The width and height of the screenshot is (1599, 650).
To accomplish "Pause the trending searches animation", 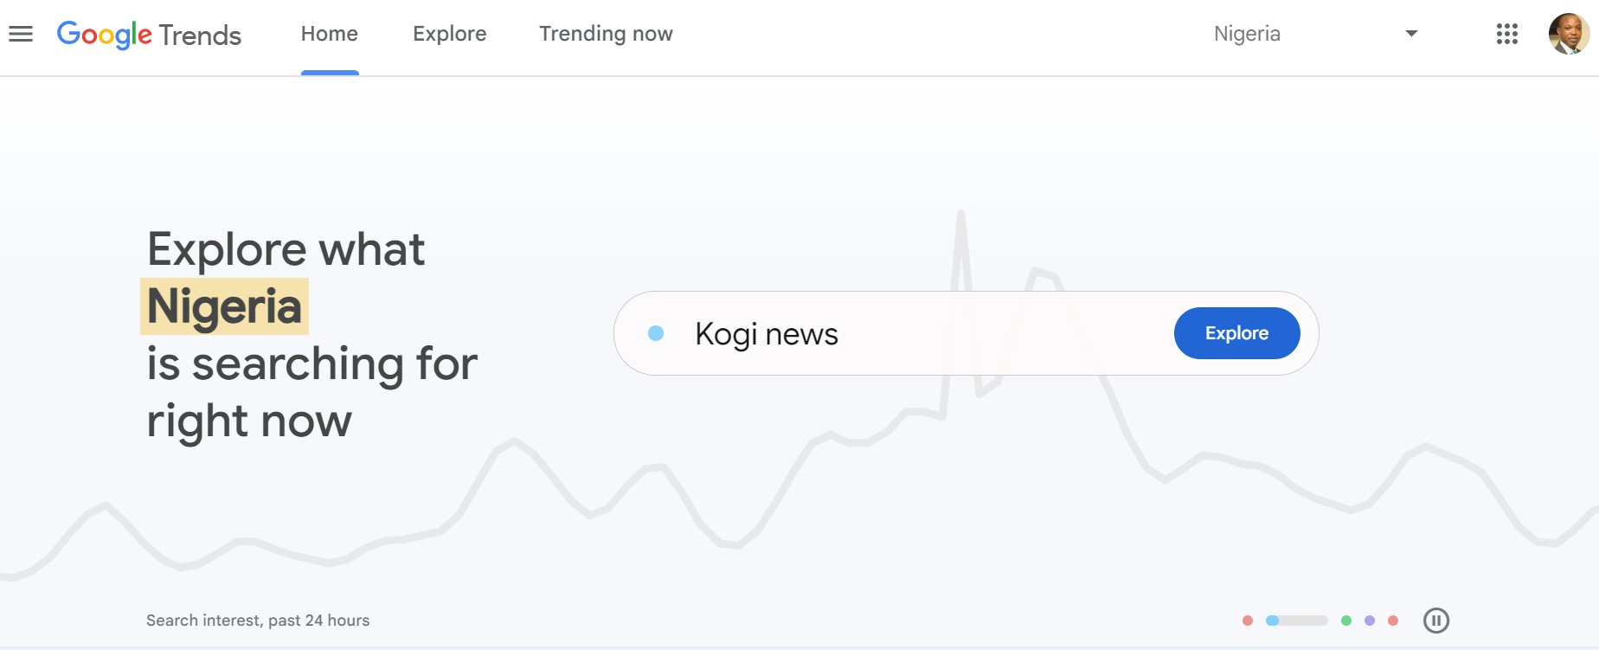I will 1437,618.
